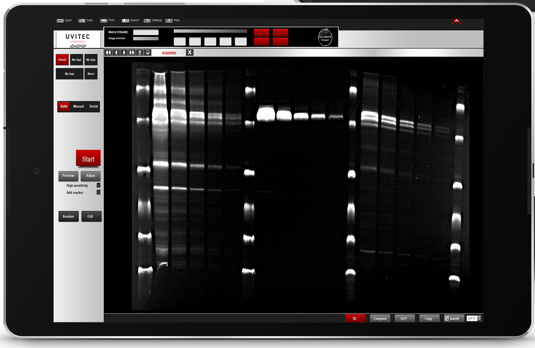The height and width of the screenshot is (348, 535).
Task: Click the Open file icon
Action: (x=60, y=20)
